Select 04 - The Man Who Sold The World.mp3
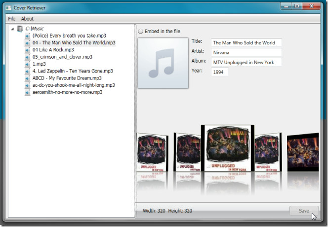 pos(74,43)
